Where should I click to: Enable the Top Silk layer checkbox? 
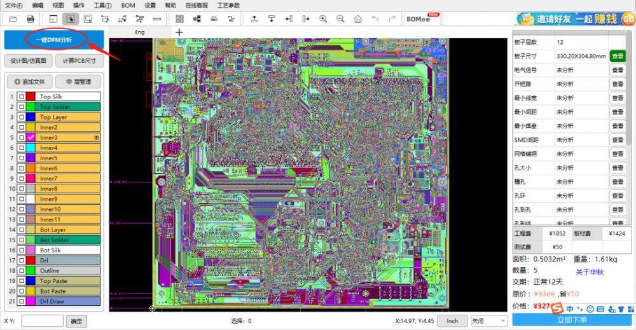click(22, 97)
